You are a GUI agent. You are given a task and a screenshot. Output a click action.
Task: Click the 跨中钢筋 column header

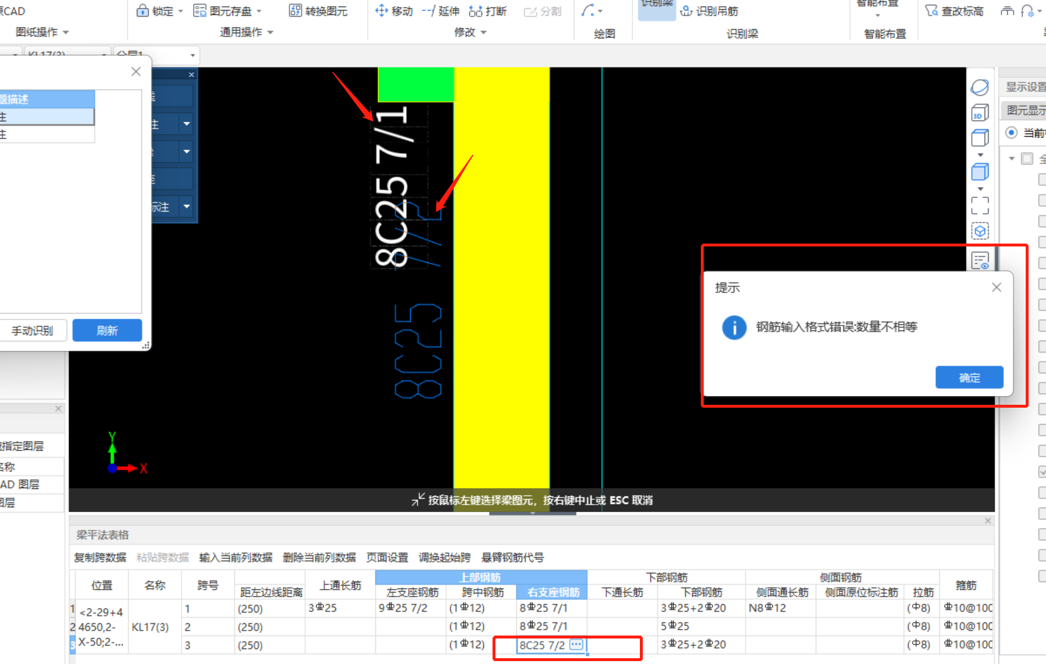pyautogui.click(x=481, y=592)
